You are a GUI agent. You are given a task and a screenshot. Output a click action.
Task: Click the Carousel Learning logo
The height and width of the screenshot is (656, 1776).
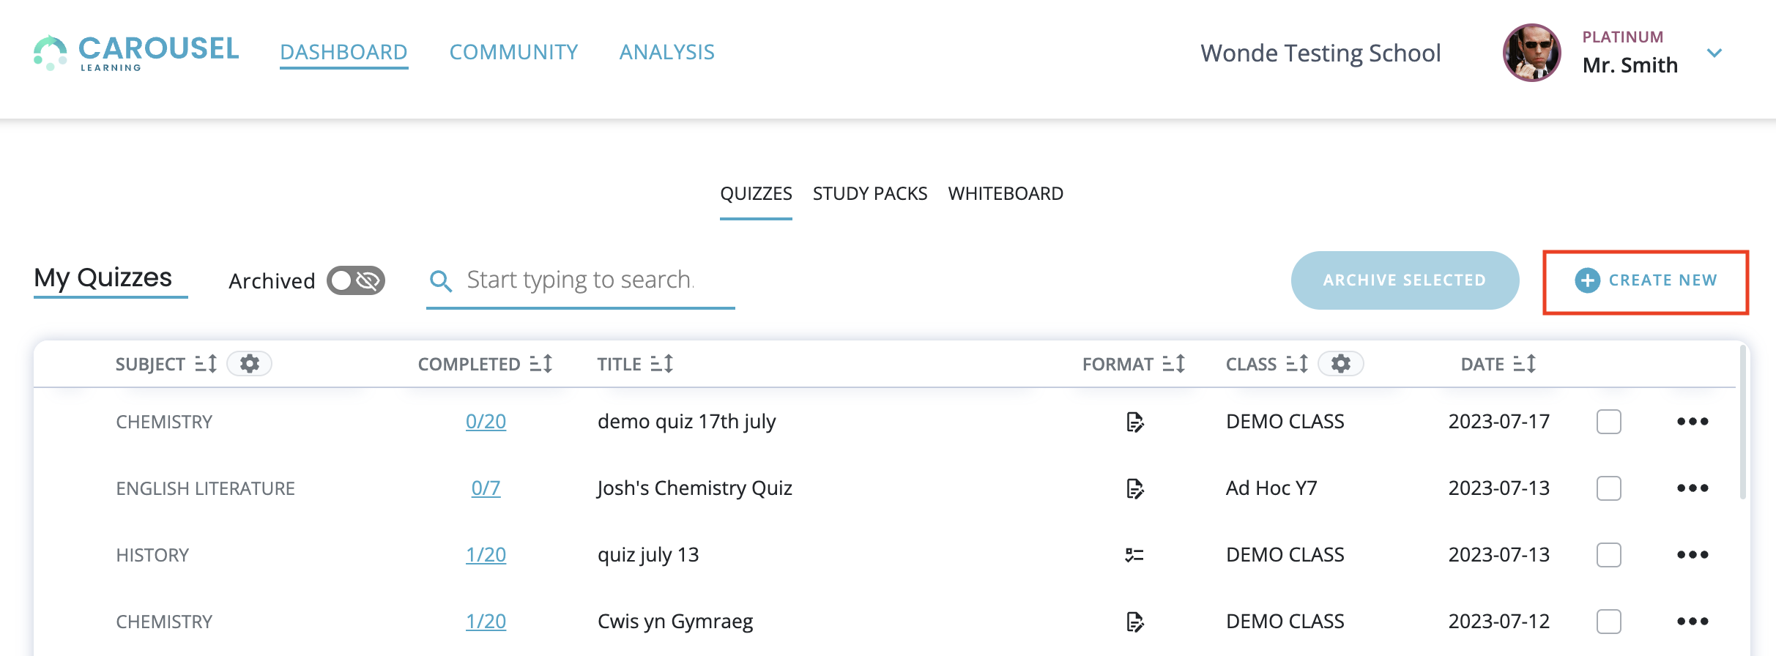pos(136,53)
